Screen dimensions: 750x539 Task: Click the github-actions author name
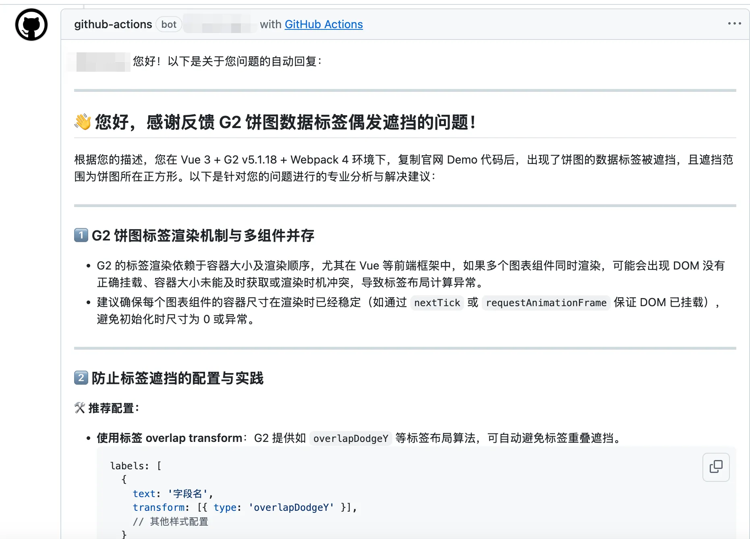pyautogui.click(x=113, y=25)
